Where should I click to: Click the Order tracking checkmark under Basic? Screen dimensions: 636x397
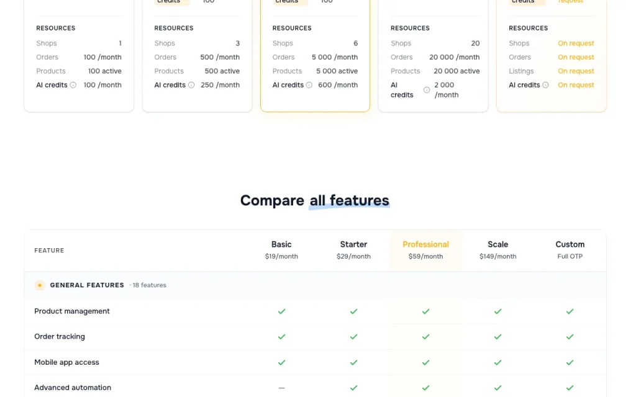(281, 337)
